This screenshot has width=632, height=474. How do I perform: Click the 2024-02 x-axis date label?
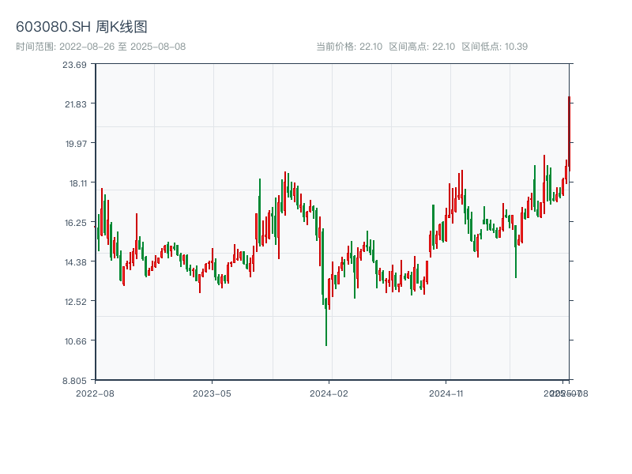[329, 393]
